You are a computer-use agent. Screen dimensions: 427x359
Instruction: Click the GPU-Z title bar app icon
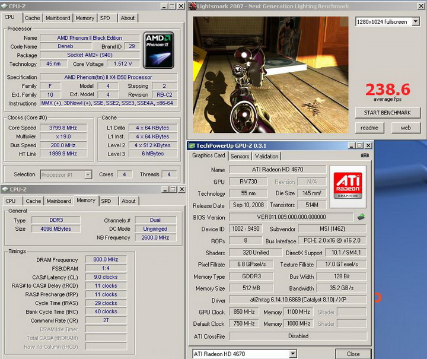click(x=192, y=146)
